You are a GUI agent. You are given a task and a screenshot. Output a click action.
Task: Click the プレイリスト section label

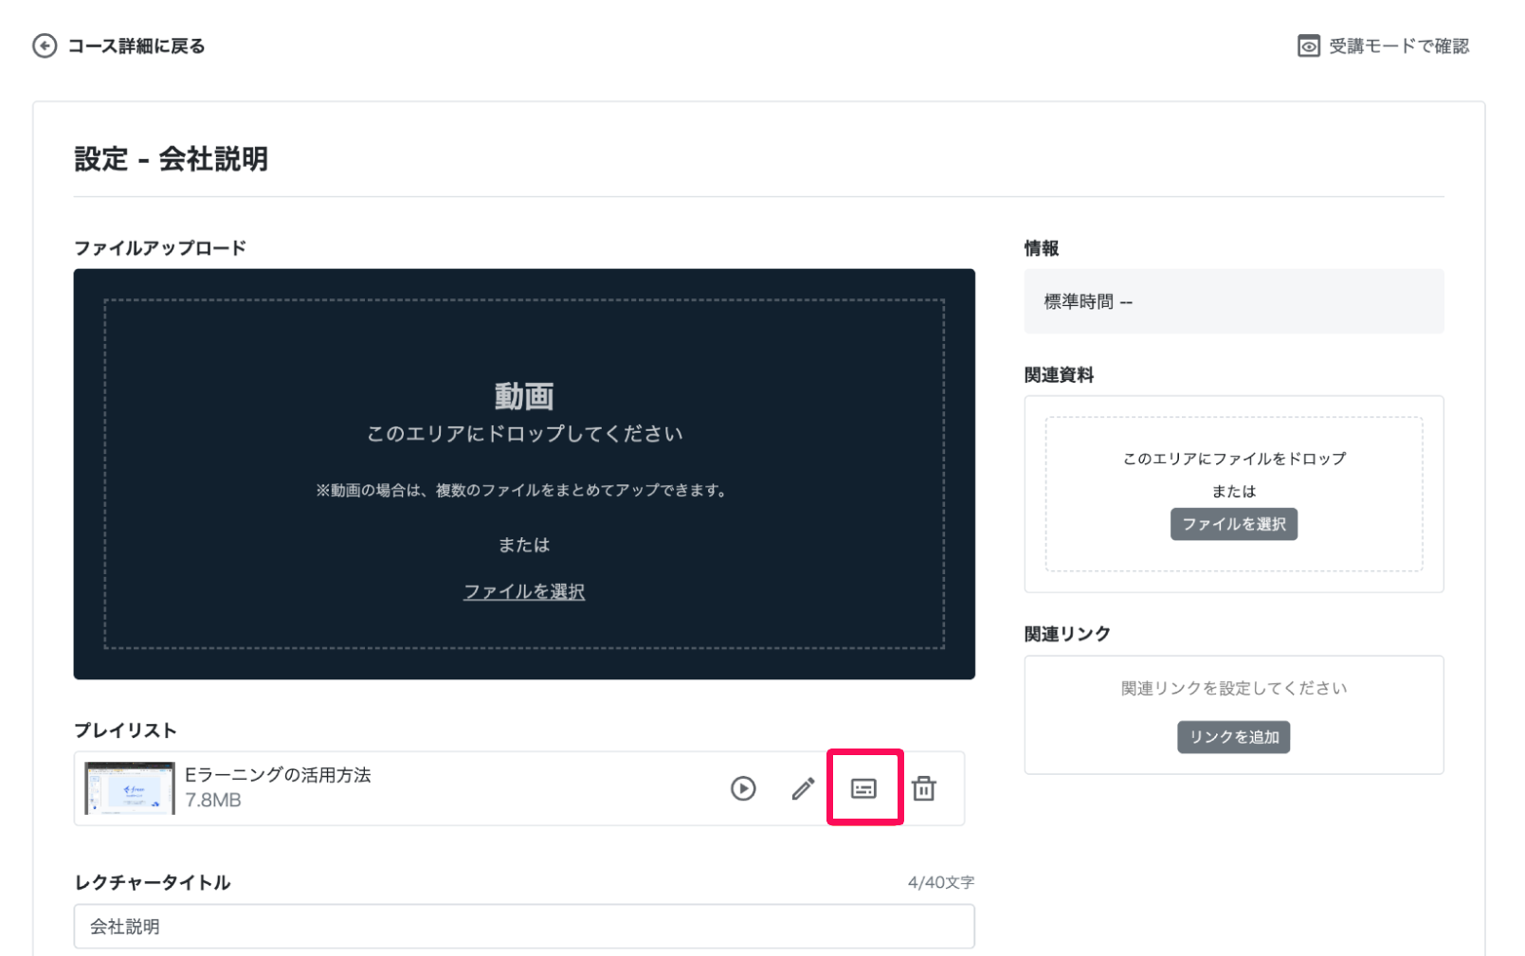(x=125, y=731)
